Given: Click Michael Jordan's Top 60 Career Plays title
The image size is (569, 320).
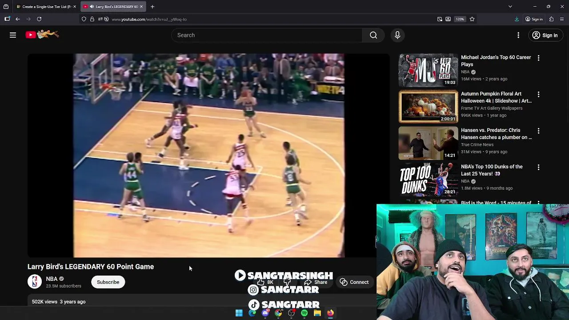Looking at the screenshot, I should (x=496, y=61).
